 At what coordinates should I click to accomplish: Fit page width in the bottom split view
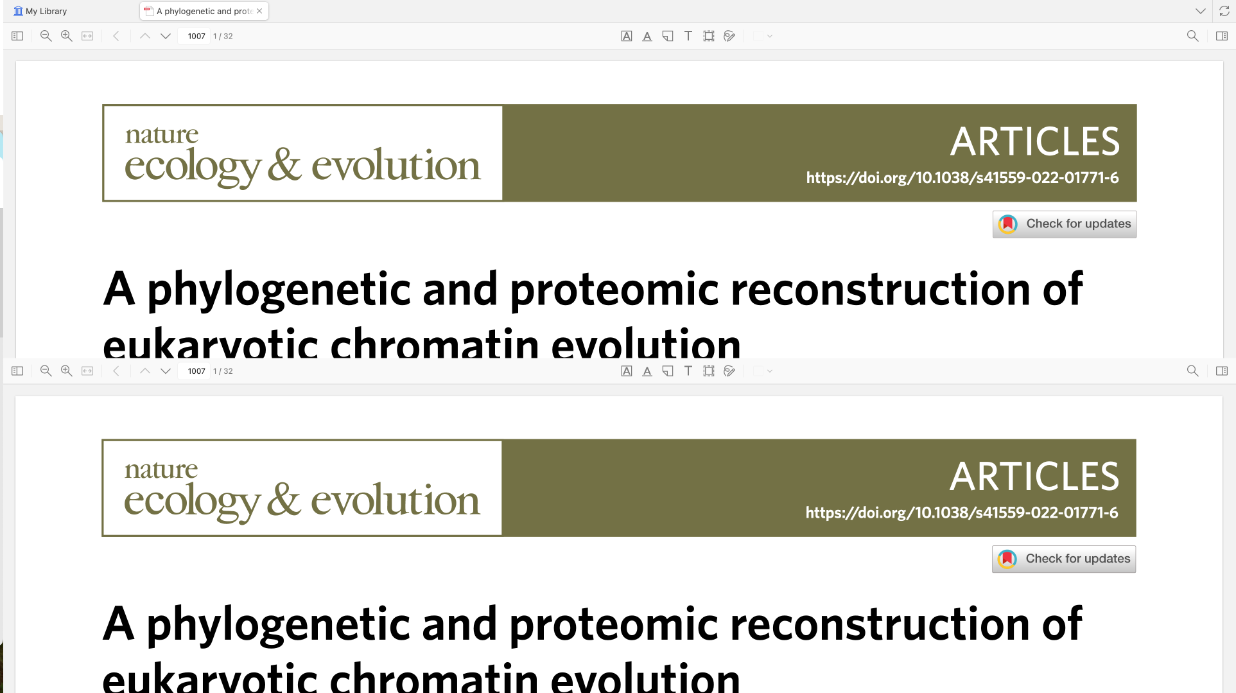87,371
